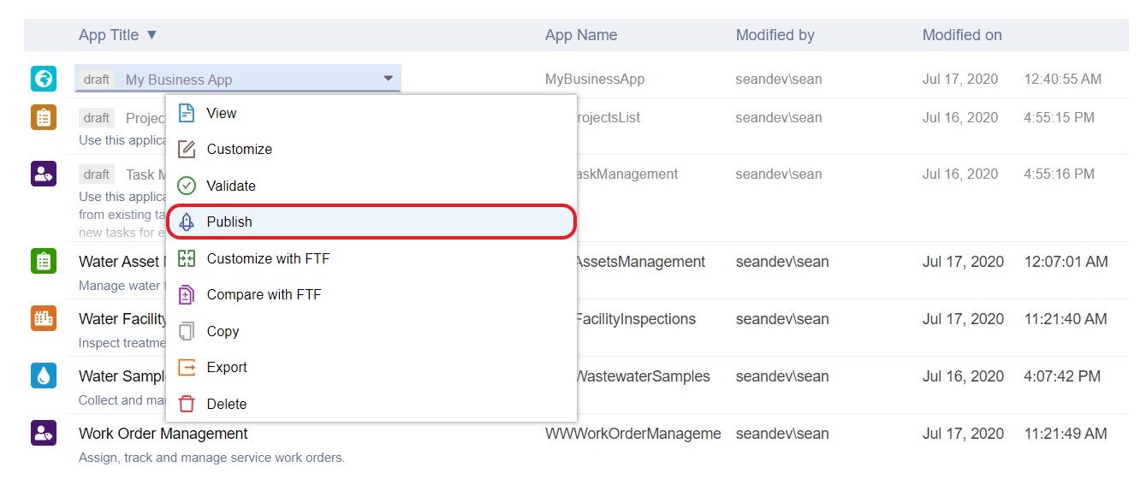Click the orange Export arrow icon
This screenshot has width=1140, height=491.
point(187,367)
